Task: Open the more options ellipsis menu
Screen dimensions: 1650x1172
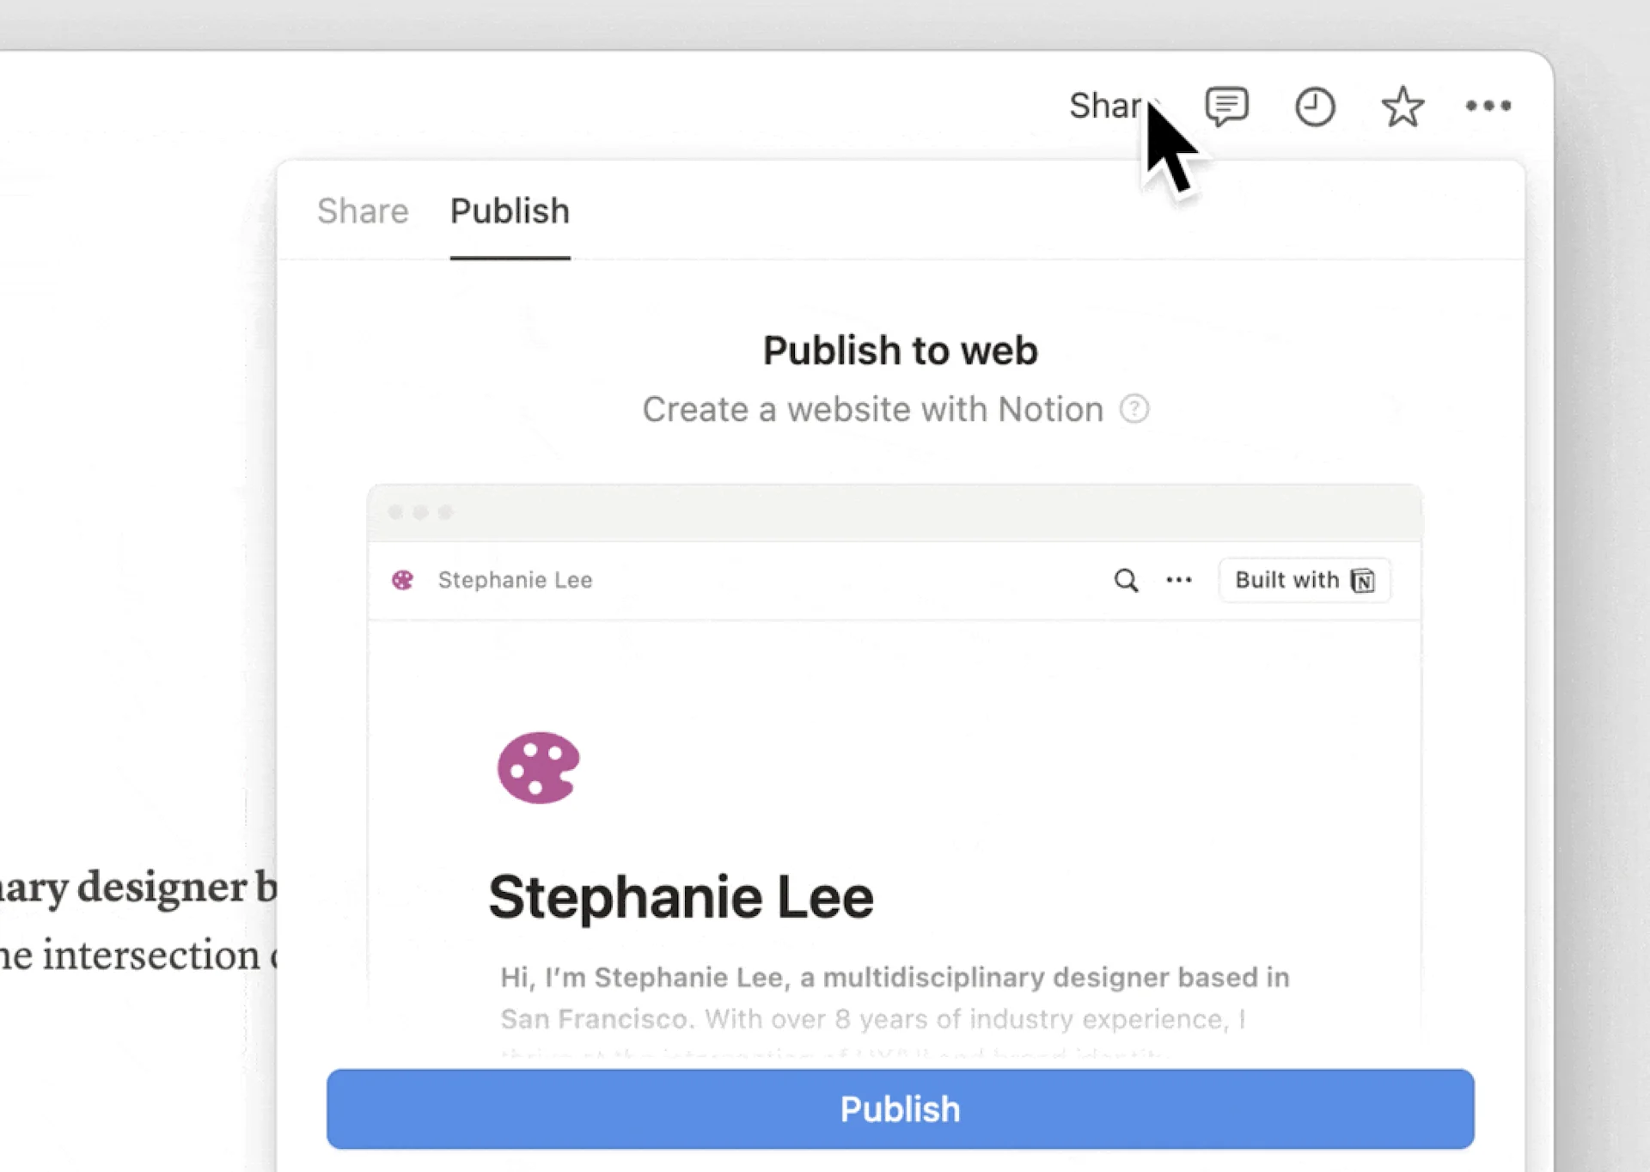Action: [1489, 106]
